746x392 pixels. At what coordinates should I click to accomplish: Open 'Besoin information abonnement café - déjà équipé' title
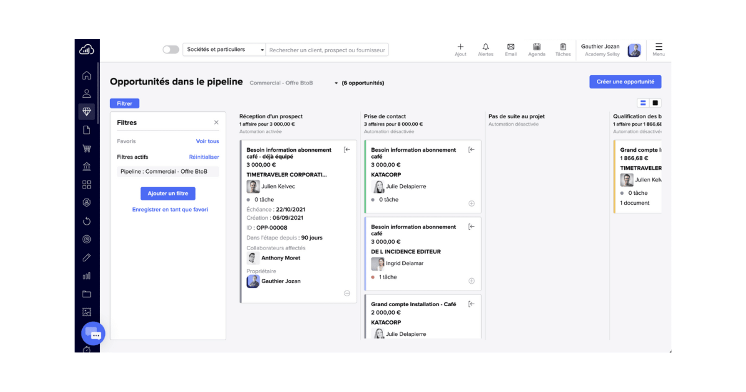point(289,153)
